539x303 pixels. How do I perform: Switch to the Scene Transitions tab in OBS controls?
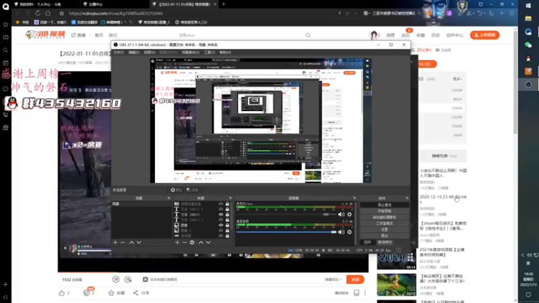pyautogui.click(x=385, y=242)
